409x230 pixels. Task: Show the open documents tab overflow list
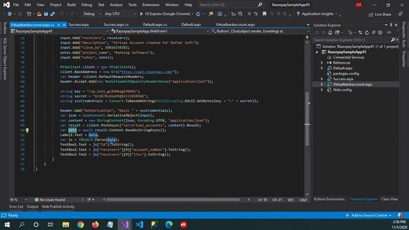(308, 25)
